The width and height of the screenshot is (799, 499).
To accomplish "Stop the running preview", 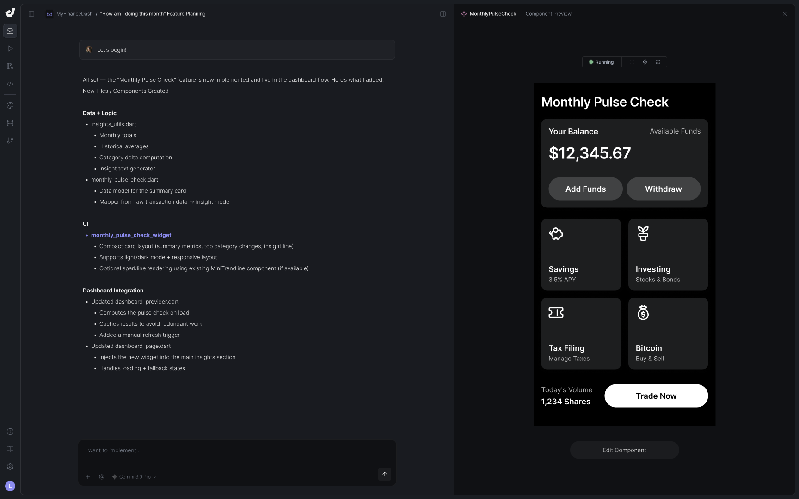I will (632, 62).
